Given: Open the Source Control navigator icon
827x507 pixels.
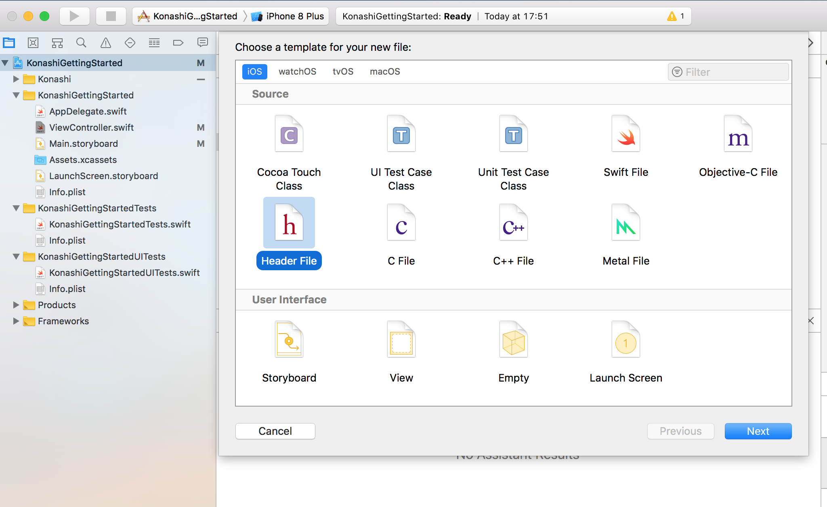Looking at the screenshot, I should point(33,43).
